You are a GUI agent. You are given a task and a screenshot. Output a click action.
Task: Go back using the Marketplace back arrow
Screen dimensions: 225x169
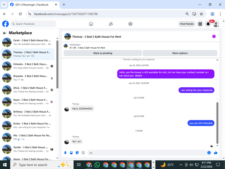(4, 33)
